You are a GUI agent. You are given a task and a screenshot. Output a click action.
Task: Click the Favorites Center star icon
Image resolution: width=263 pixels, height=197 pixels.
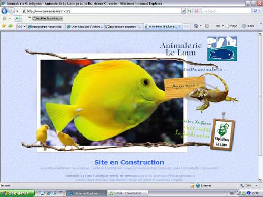tap(4, 26)
